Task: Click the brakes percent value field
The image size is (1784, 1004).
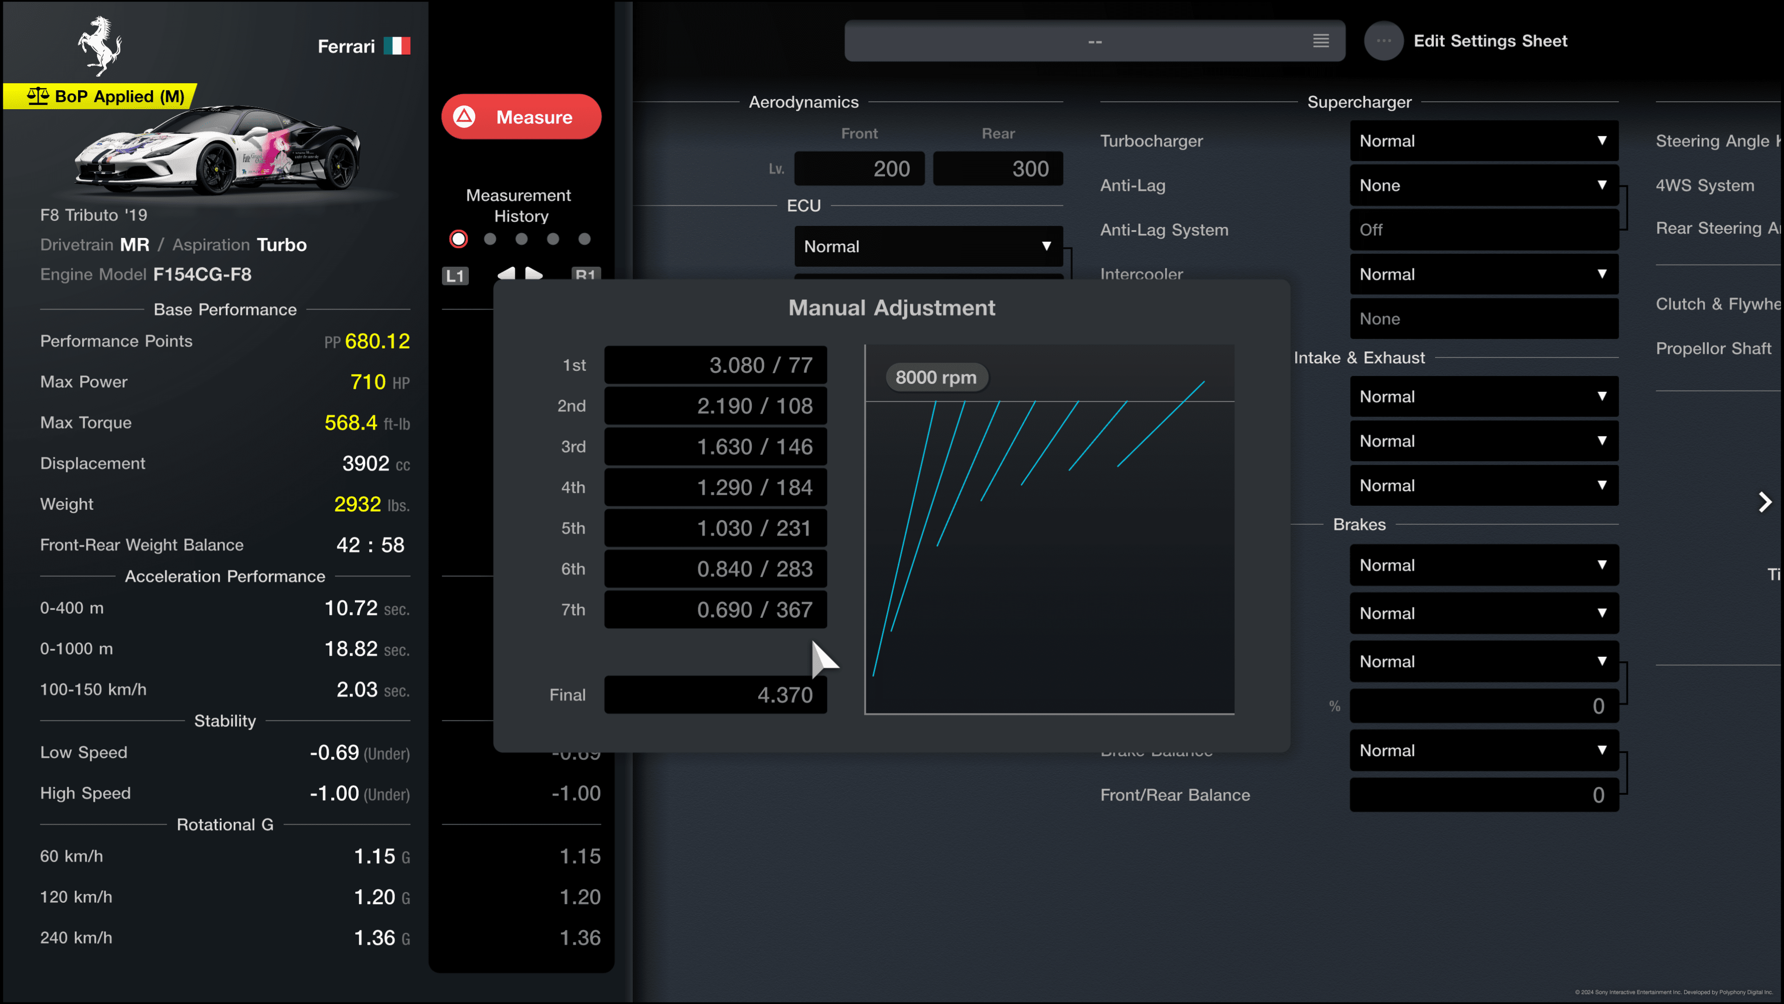Action: [x=1483, y=706]
